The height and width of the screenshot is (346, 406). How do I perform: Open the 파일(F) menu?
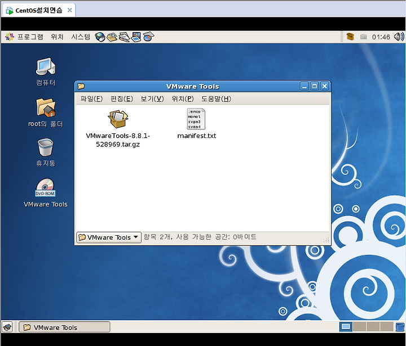[x=91, y=98]
